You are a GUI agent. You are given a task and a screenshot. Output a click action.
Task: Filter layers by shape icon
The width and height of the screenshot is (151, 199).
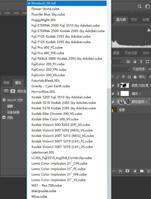click(x=147, y=62)
